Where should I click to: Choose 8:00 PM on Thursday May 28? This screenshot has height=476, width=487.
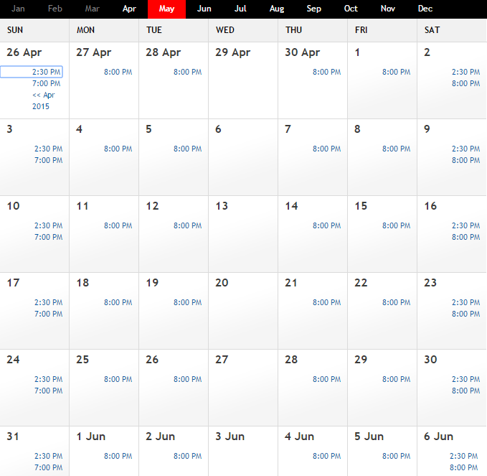pyautogui.click(x=327, y=379)
